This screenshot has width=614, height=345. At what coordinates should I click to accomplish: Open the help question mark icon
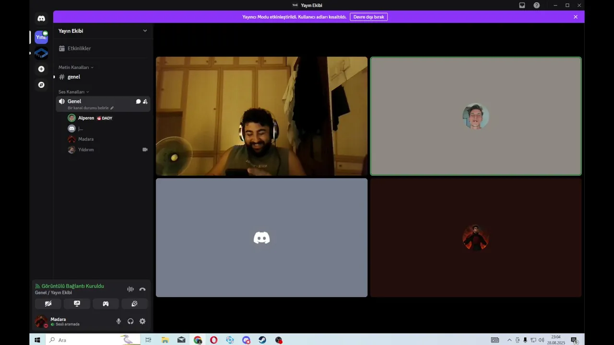pos(536,5)
